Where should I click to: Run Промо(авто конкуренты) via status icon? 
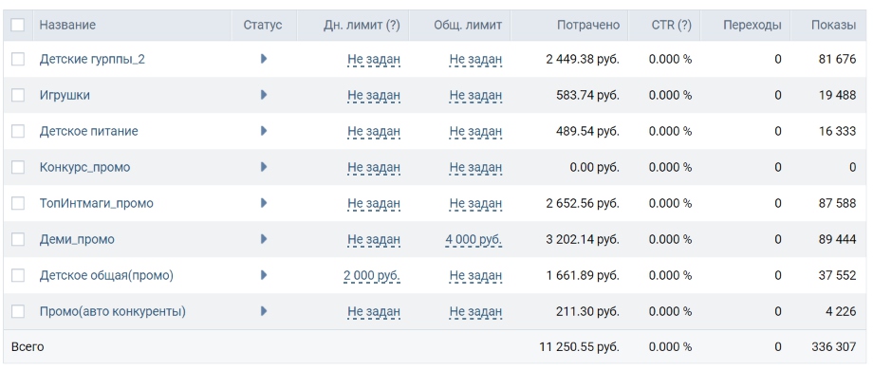click(x=264, y=311)
